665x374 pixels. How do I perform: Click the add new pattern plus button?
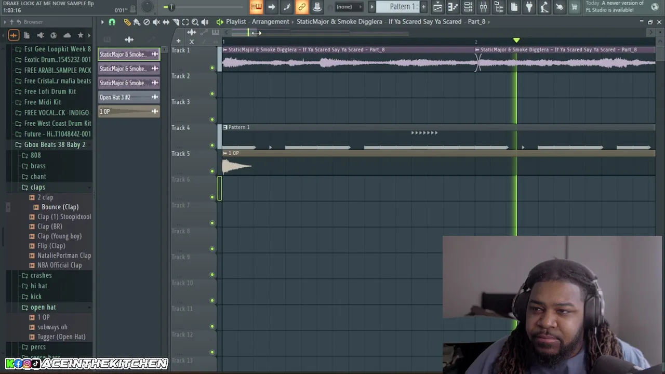coord(423,7)
